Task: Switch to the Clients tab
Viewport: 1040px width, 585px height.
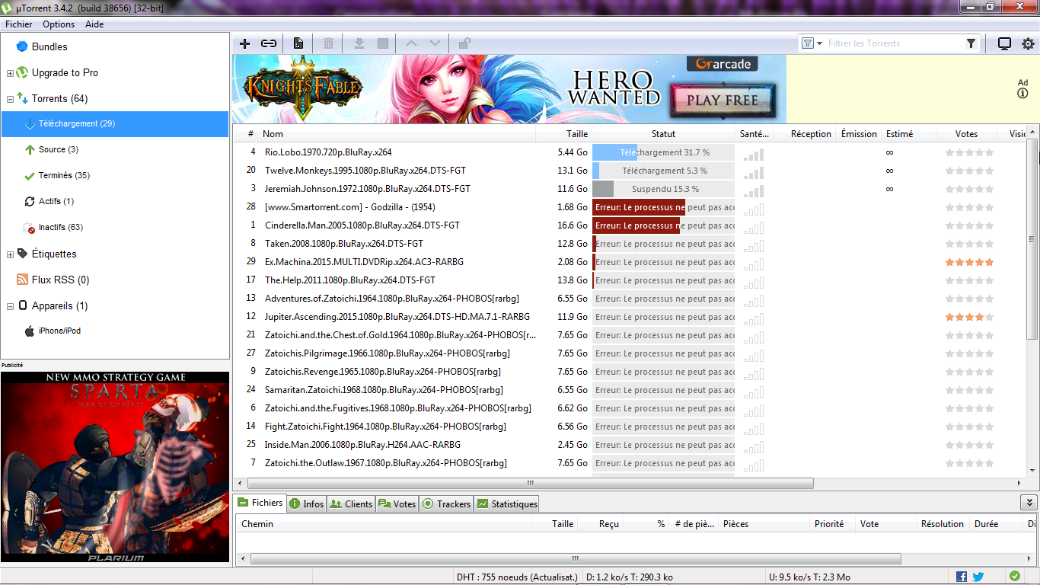Action: (351, 503)
